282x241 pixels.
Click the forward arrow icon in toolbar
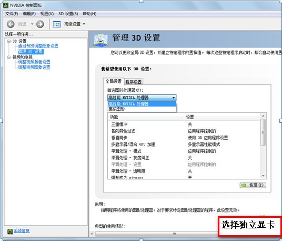click(40, 24)
